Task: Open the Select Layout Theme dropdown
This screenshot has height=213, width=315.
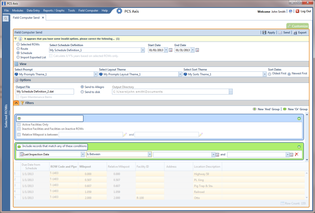Action: tap(180, 74)
